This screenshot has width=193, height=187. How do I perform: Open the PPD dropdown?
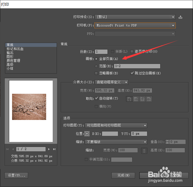point(135,34)
